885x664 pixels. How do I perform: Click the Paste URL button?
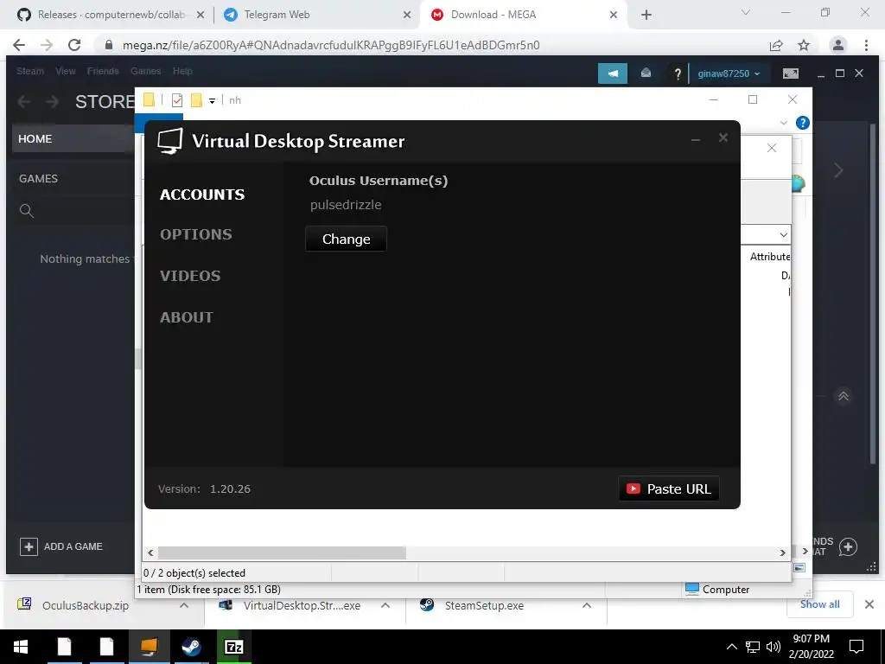[669, 488]
